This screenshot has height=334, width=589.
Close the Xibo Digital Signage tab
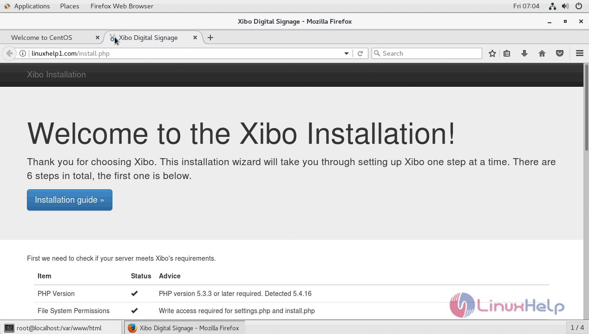click(x=195, y=38)
